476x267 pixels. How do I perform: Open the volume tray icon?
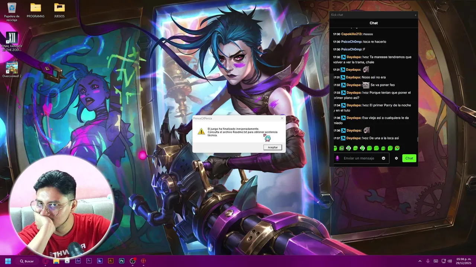pyautogui.click(x=450, y=261)
